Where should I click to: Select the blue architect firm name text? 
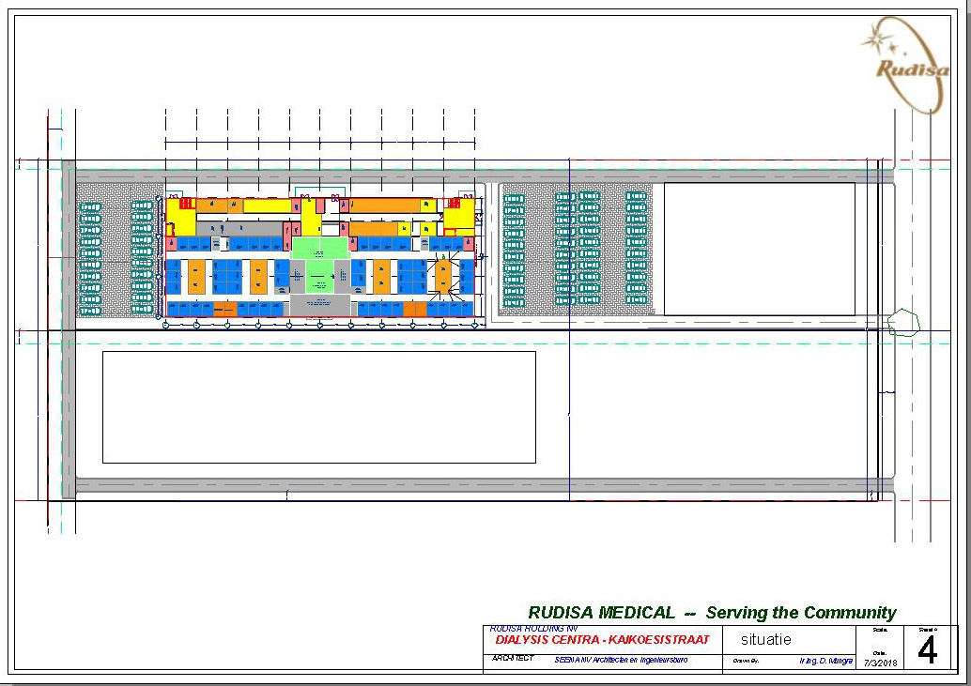pyautogui.click(x=621, y=660)
